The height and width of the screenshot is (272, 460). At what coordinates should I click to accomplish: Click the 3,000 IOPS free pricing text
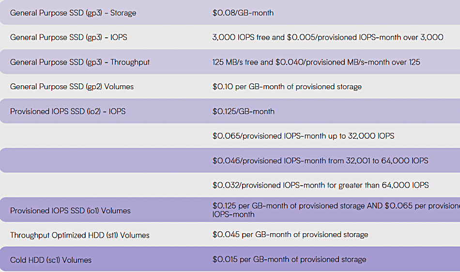pos(328,37)
